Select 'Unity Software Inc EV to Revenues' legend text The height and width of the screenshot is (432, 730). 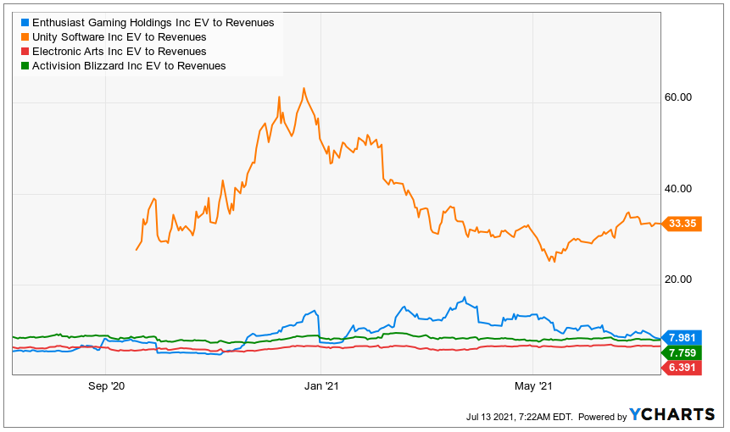click(x=120, y=36)
